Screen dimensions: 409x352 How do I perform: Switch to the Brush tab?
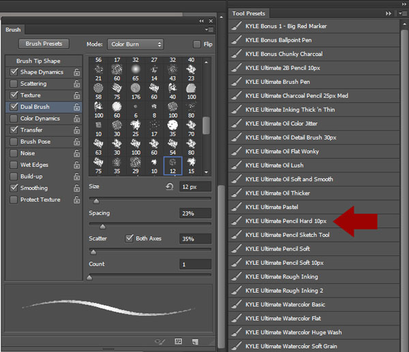point(13,30)
